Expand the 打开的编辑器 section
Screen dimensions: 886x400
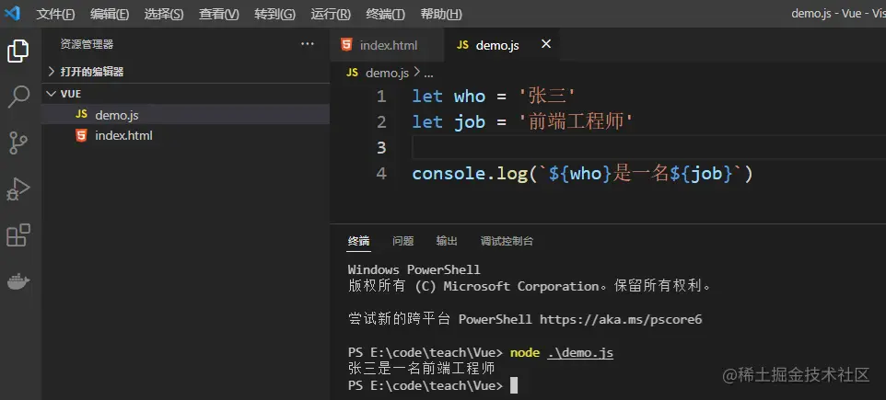185,72
